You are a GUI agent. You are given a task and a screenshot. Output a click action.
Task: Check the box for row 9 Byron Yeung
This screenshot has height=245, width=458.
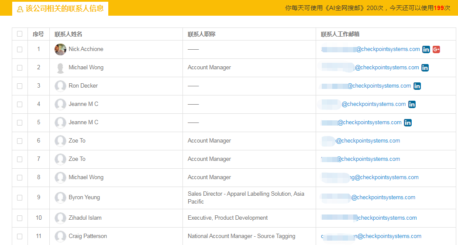tap(20, 197)
